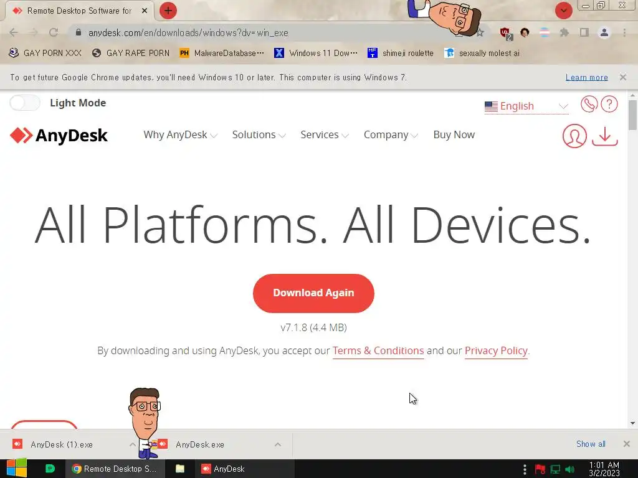Click the scrollbar down arrow
Screen dimensions: 638x478
pos(632,423)
